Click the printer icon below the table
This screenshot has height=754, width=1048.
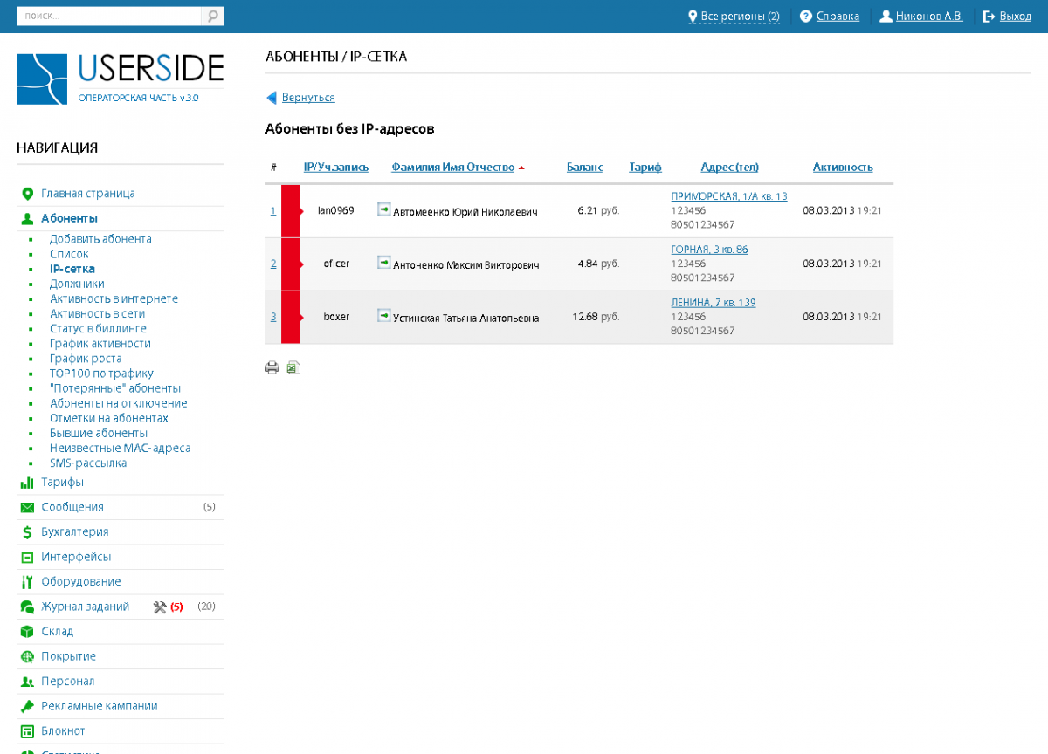click(272, 368)
